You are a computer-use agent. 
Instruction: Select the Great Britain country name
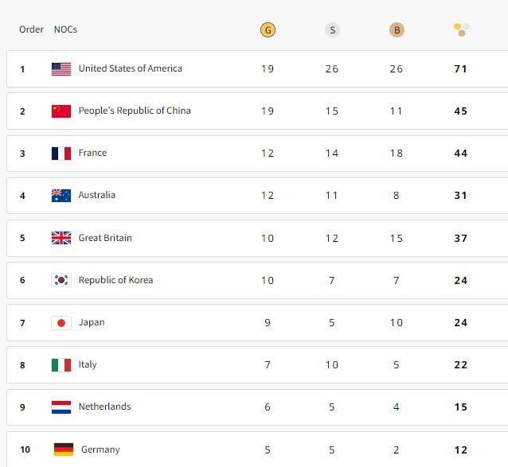(x=105, y=238)
